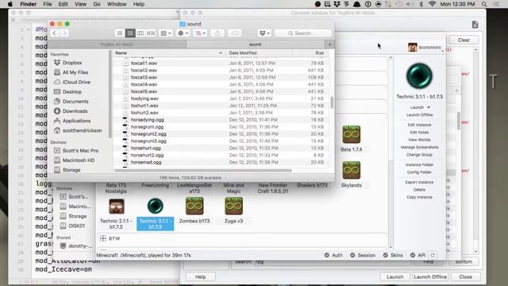Select the Skylands instance icon
The width and height of the screenshot is (508, 286).
pos(351,170)
